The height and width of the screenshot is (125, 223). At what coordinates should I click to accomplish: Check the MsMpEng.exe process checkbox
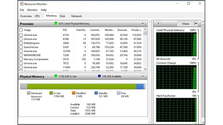pos(21,43)
